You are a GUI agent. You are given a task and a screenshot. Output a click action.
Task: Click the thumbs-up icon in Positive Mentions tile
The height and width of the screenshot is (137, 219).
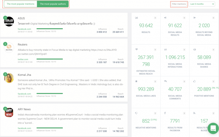tap(194, 81)
